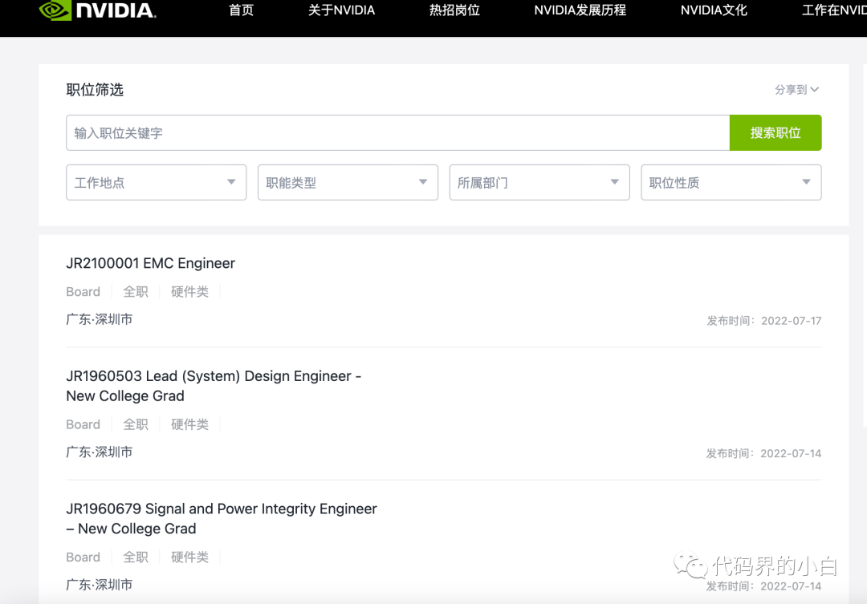Click the 职位筛选 heading
The height and width of the screenshot is (604, 867).
95,90
